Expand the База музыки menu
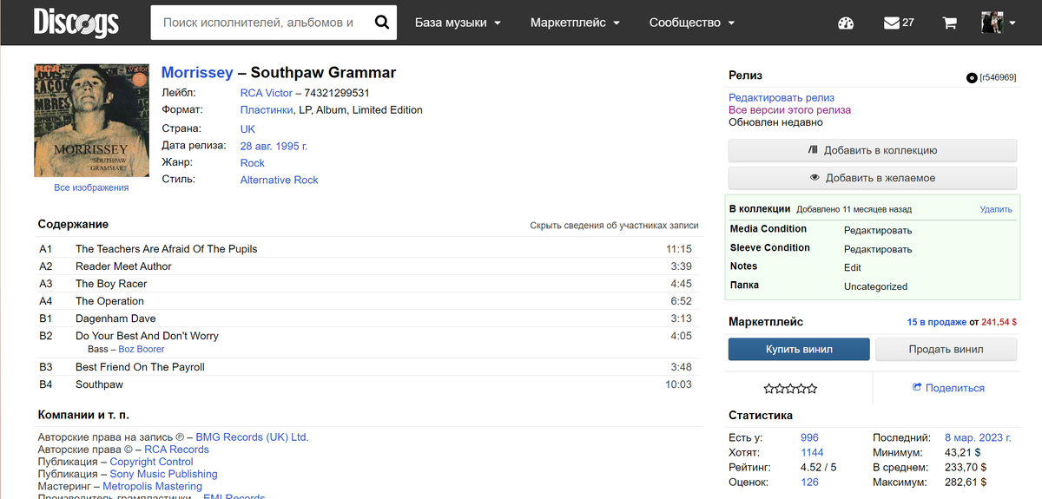The height and width of the screenshot is (499, 1042). pyautogui.click(x=458, y=23)
